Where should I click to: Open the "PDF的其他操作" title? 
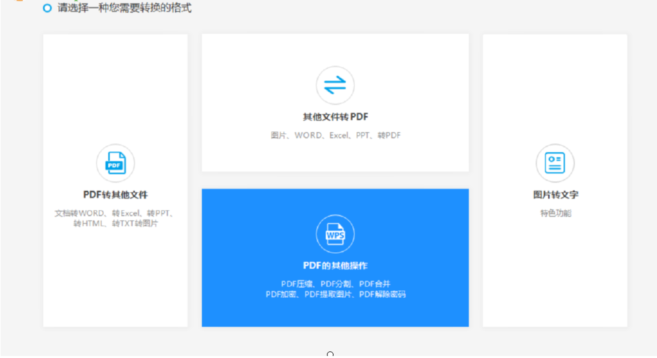click(335, 266)
